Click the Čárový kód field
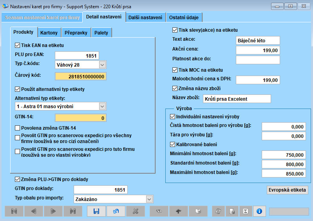 [81, 76]
